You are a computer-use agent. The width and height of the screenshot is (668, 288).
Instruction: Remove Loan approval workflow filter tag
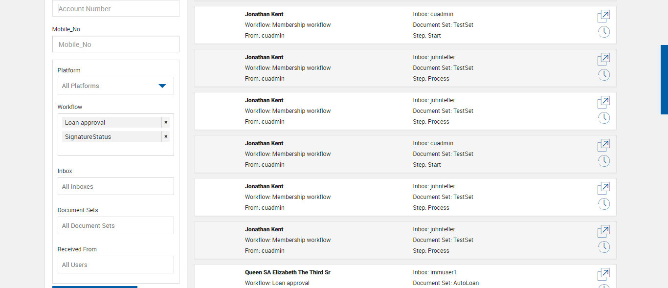click(x=166, y=122)
